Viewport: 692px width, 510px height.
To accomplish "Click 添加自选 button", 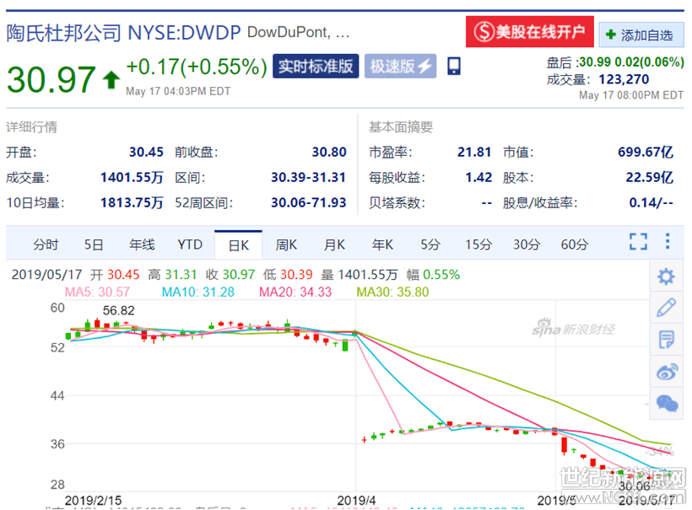I will [x=641, y=35].
